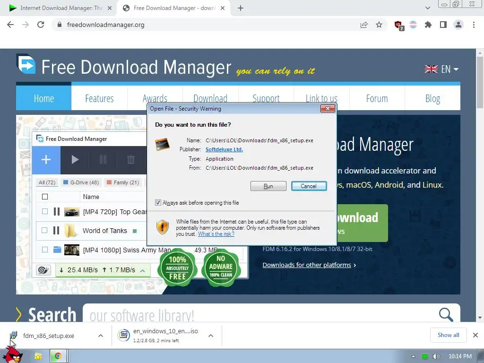Click the striped flag extension icon

click(413, 25)
